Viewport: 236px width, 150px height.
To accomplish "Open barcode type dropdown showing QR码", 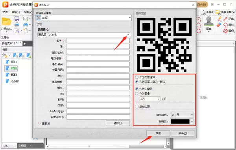I will click(83, 18).
